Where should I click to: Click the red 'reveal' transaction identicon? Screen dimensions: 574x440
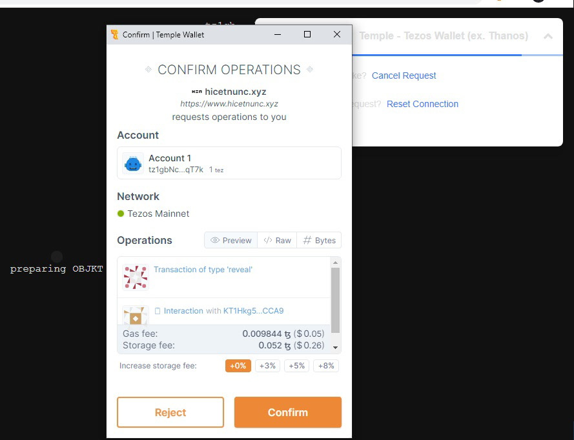tap(136, 277)
